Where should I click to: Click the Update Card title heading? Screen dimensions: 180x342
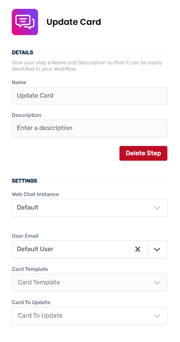(74, 22)
